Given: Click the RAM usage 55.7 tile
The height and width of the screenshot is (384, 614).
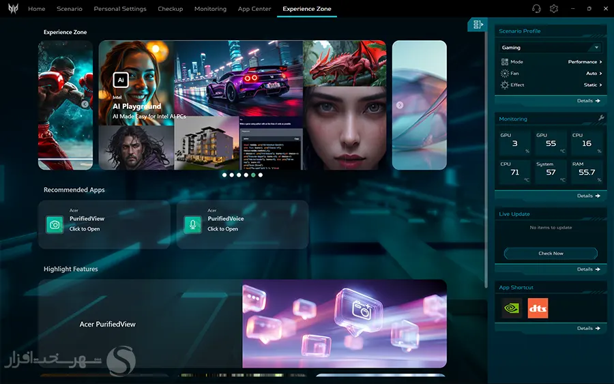Looking at the screenshot, I should 587,173.
